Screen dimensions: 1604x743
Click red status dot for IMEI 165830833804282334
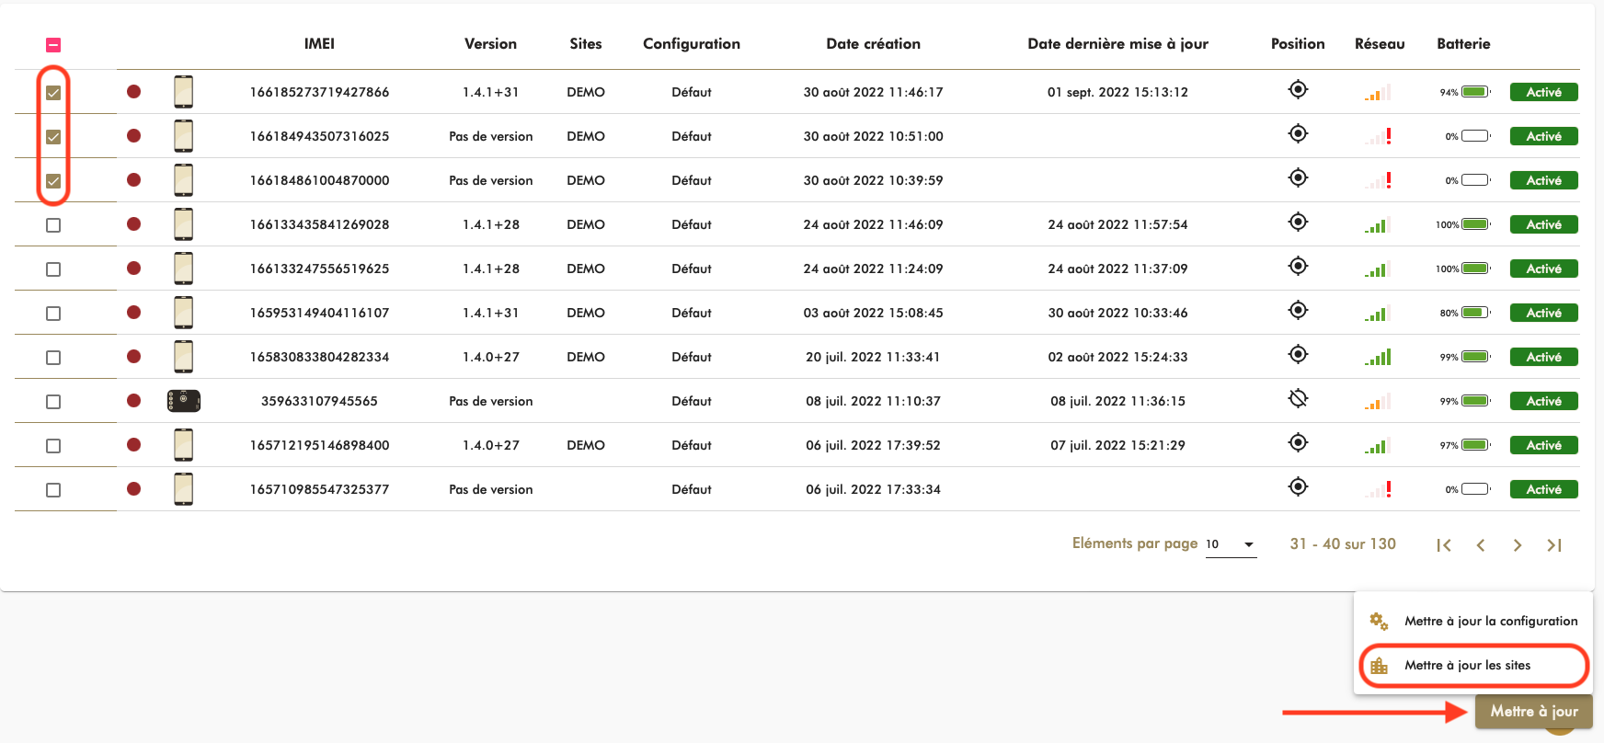133,357
